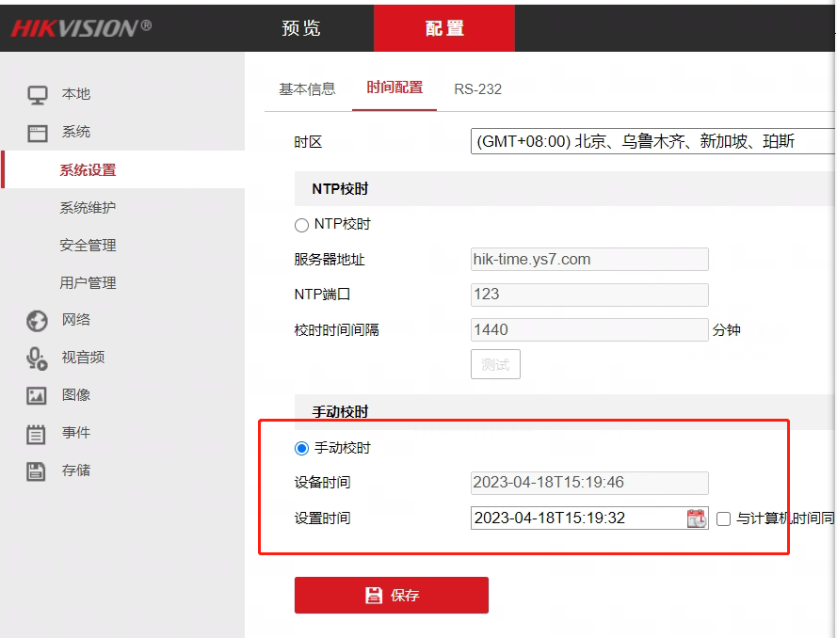
Task: Switch to the RS-232 tab
Action: [x=477, y=89]
